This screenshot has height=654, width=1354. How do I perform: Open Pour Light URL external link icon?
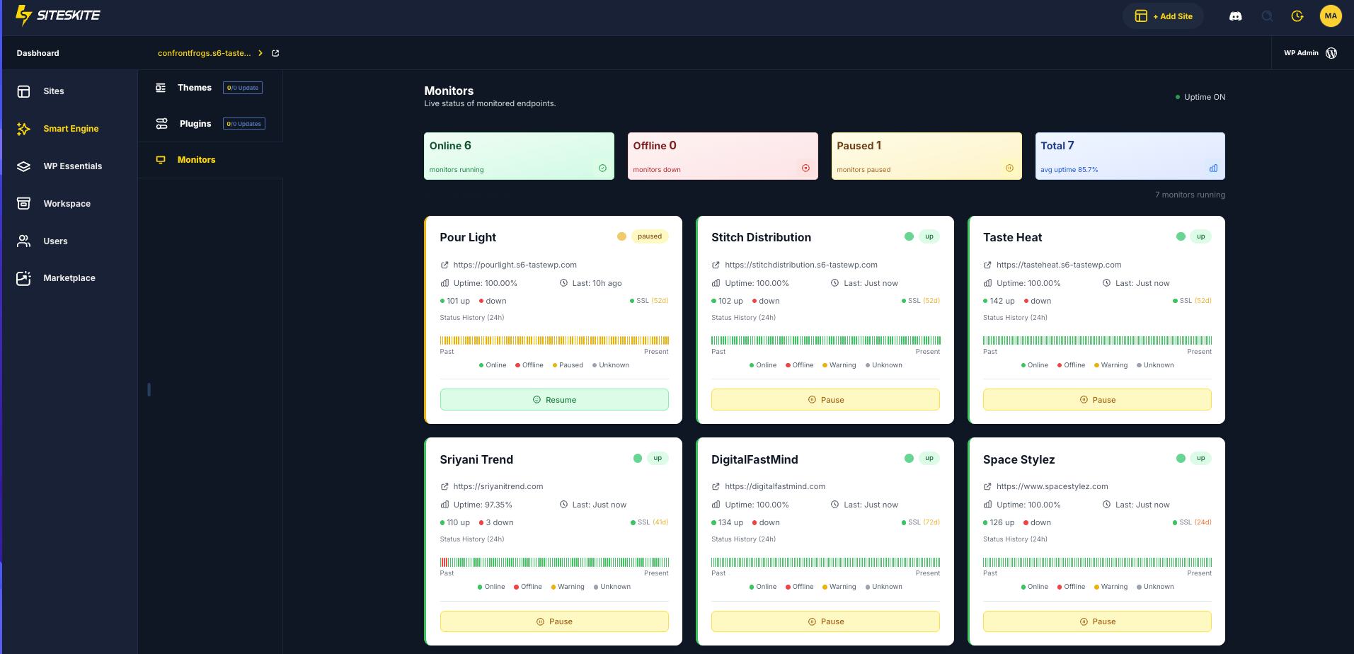444,265
